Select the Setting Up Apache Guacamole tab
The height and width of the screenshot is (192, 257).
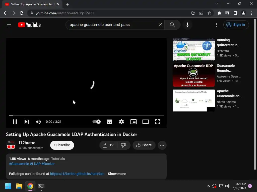pyautogui.click(x=32, y=4)
